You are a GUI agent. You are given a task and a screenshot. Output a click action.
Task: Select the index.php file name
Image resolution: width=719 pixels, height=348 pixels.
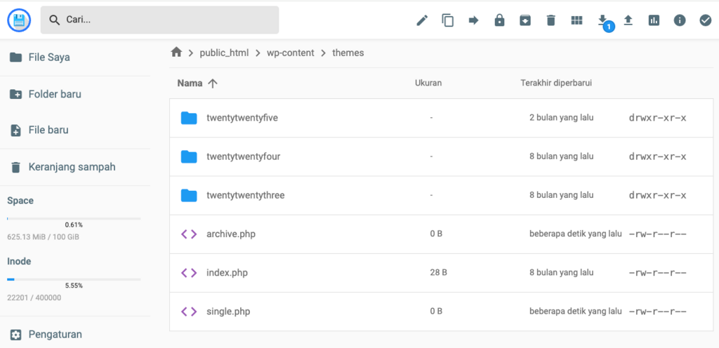coord(227,273)
